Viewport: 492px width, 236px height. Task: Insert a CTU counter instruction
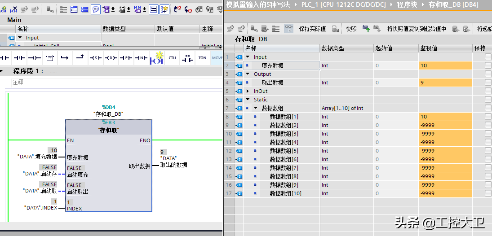172,58
